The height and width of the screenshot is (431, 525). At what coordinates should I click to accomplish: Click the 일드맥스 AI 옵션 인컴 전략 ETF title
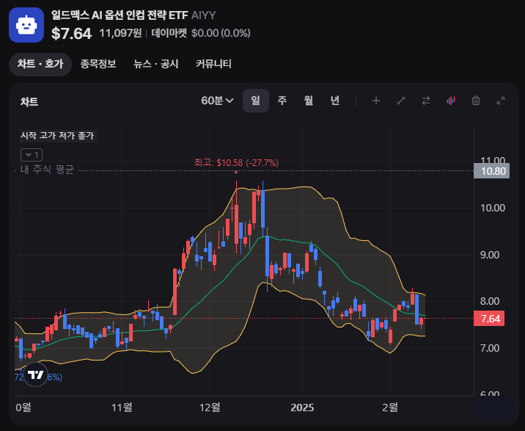tap(120, 15)
